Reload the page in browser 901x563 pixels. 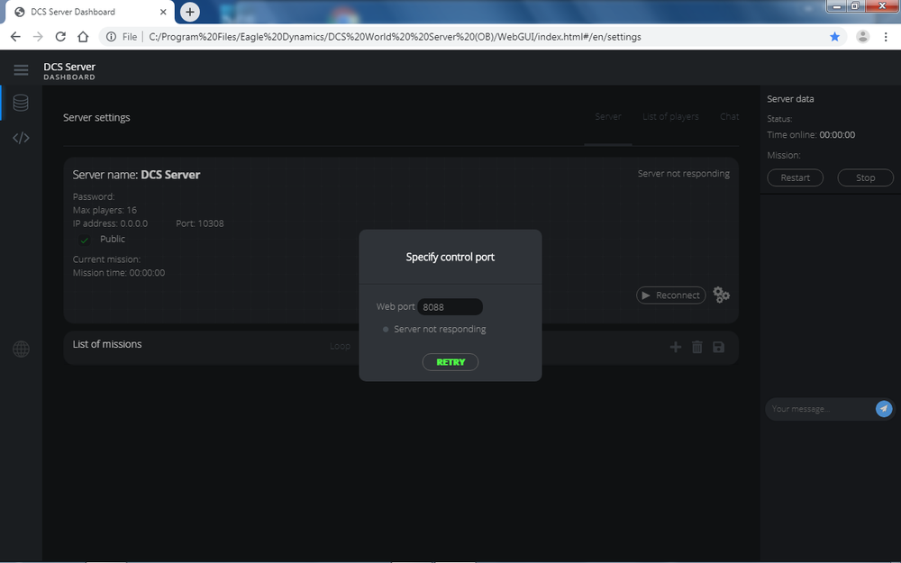point(60,37)
